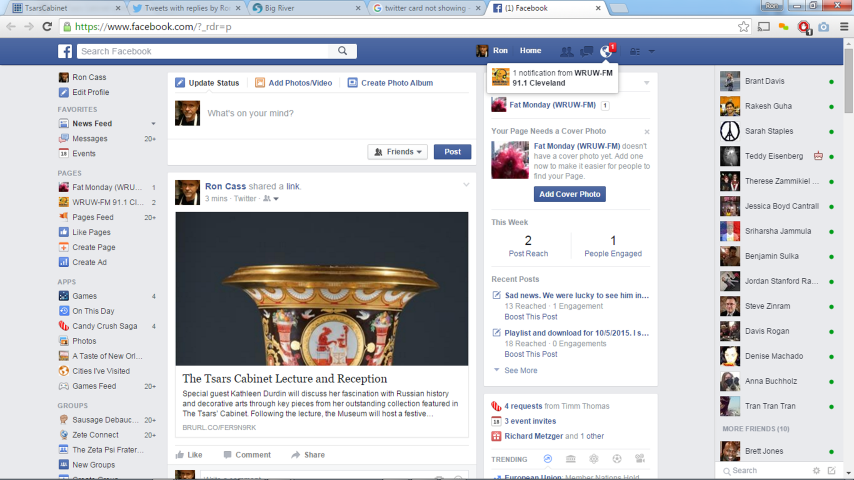Screen dimensions: 854x480
Task: Open the Tsars Cabinet vase image
Action: click(322, 288)
